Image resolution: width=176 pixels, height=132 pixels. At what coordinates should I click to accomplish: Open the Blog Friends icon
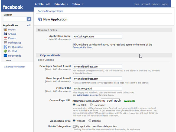[x=5, y=56]
